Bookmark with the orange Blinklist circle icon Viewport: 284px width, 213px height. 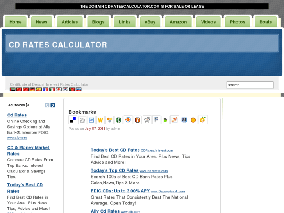pos(128,120)
